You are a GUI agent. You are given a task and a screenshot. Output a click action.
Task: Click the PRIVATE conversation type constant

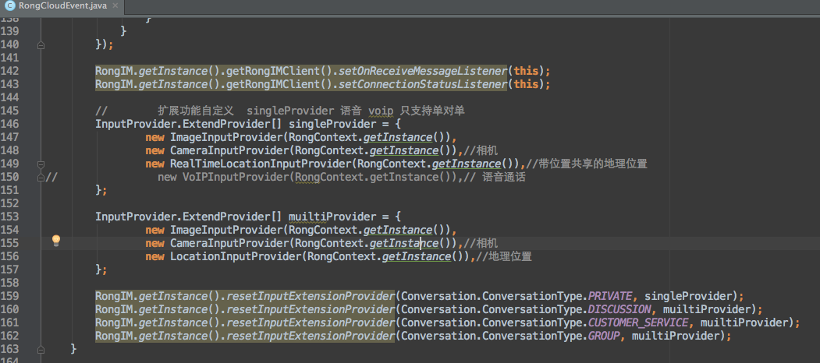pyautogui.click(x=610, y=296)
